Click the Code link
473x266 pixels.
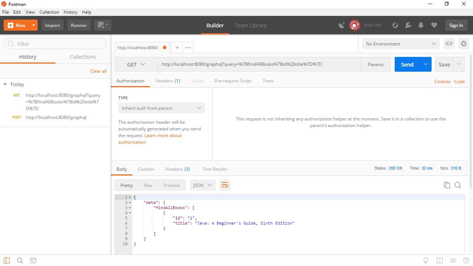(459, 81)
